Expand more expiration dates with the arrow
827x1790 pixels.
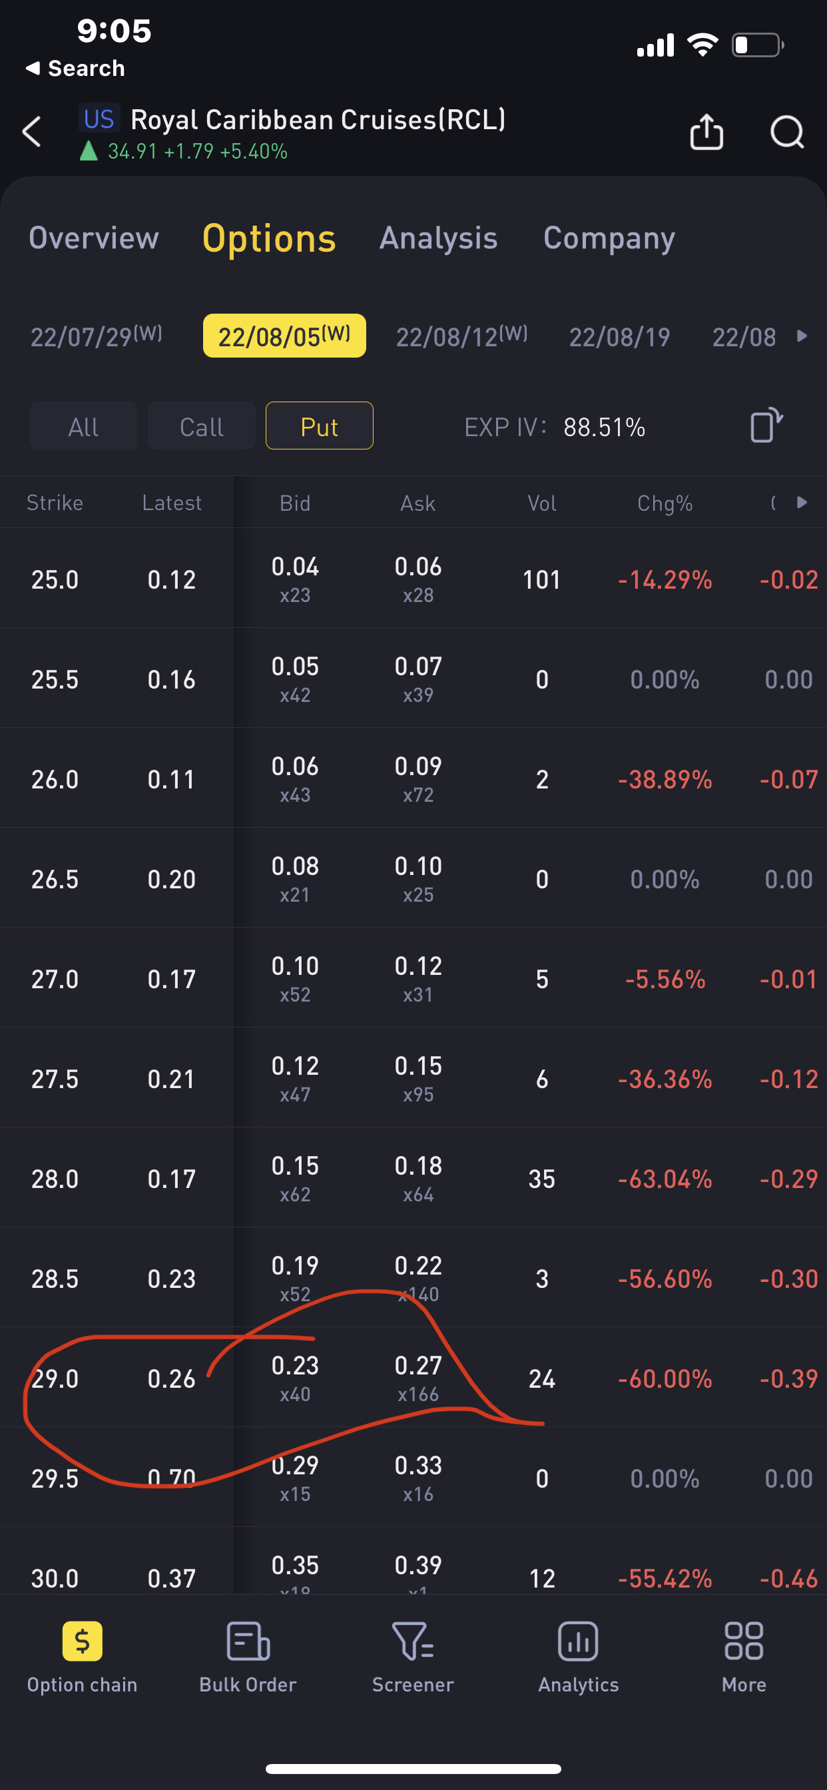802,336
